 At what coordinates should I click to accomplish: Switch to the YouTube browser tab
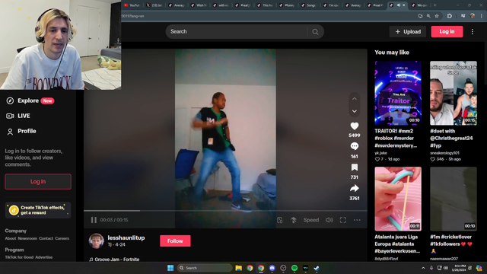pyautogui.click(x=132, y=5)
